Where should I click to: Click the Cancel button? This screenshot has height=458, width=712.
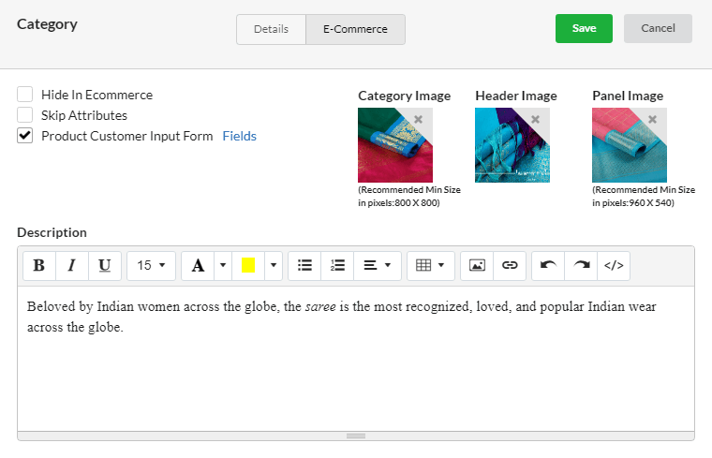658,29
